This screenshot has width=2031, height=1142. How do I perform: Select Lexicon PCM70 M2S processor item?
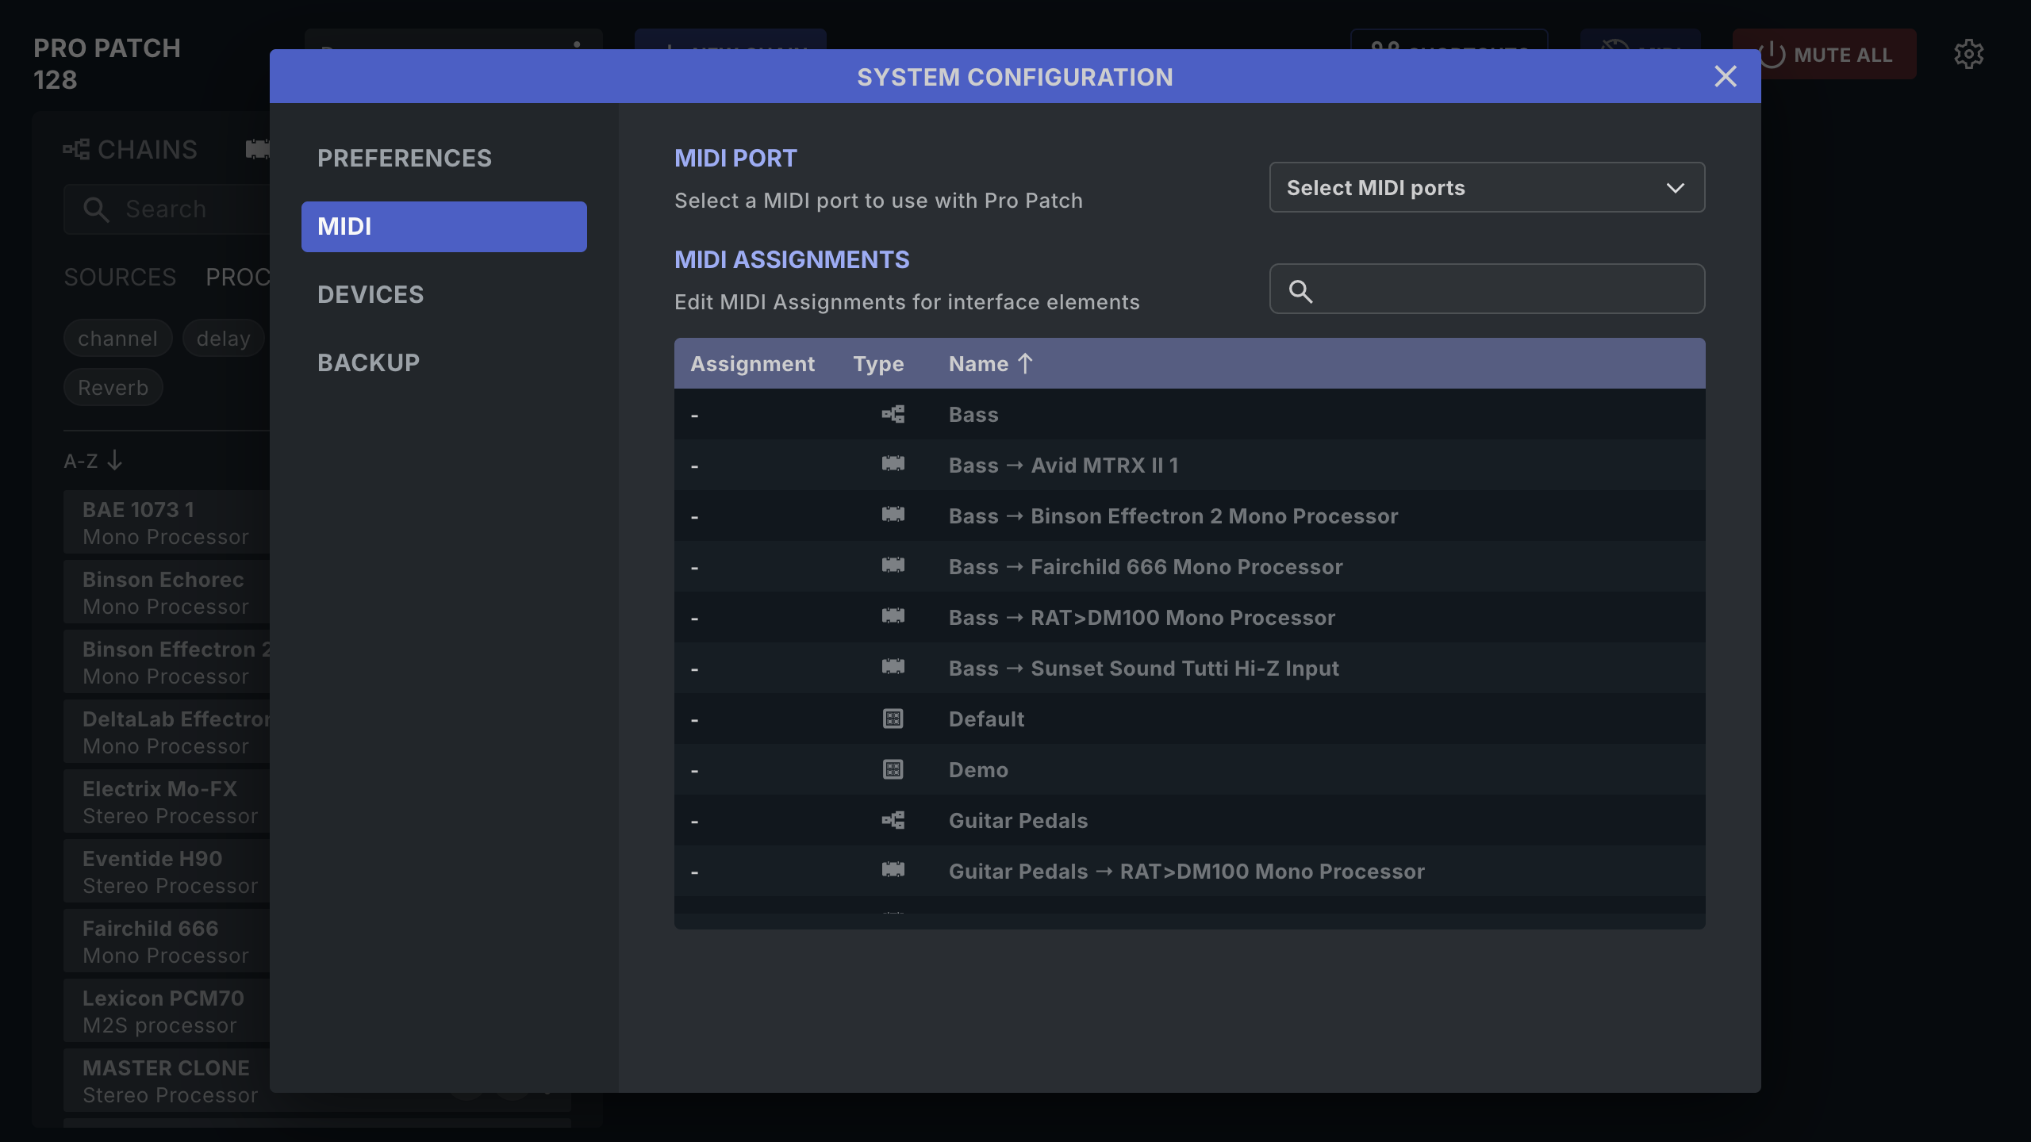pos(167,1011)
